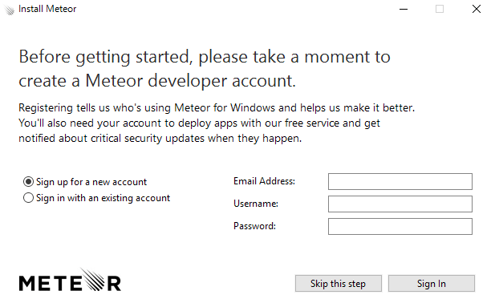
Task: Click the 'Sign up for a new account' label text
Action: (91, 182)
